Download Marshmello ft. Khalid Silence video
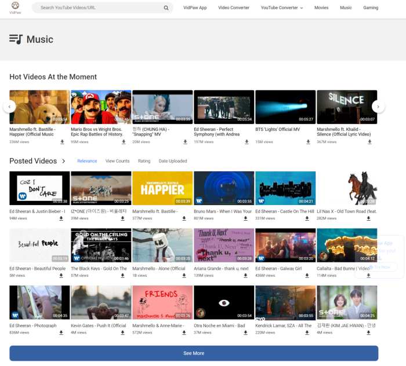Screen dimensions: 406x366 coord(369,142)
